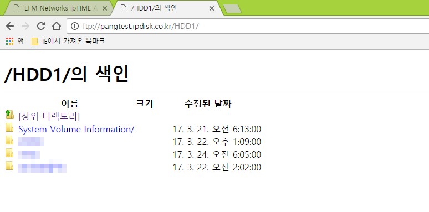The height and width of the screenshot is (212, 429).
Task: Click the '이름' column header
Action: click(x=70, y=104)
